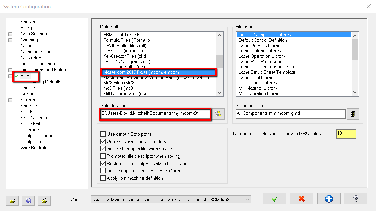The image size is (376, 211).
Task: Click Data paths list scroll up arrow
Action: pyautogui.click(x=219, y=35)
